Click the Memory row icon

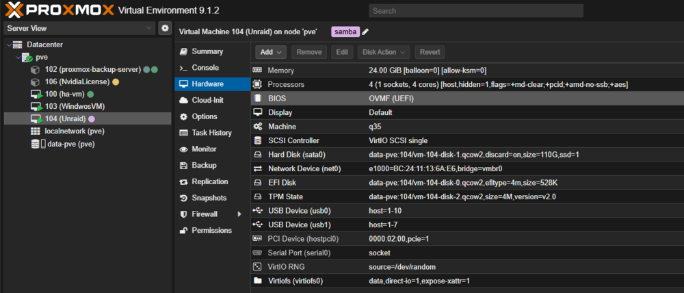(257, 71)
